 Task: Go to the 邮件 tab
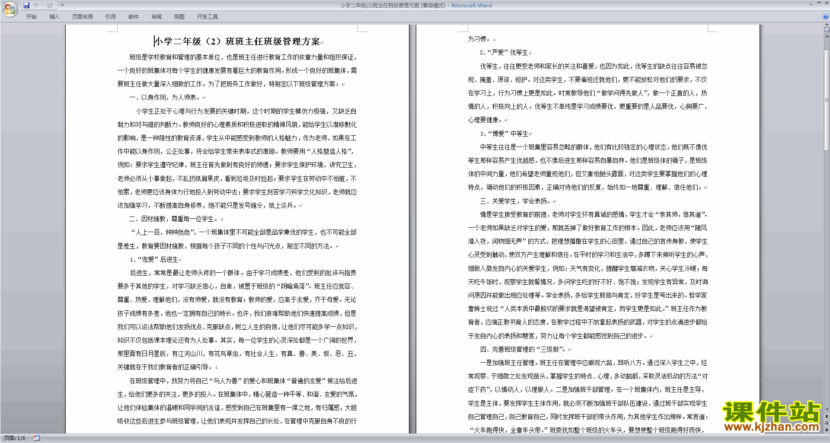click(x=134, y=17)
